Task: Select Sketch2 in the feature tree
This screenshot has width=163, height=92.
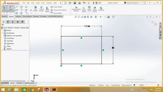Action: [x=9, y=49]
